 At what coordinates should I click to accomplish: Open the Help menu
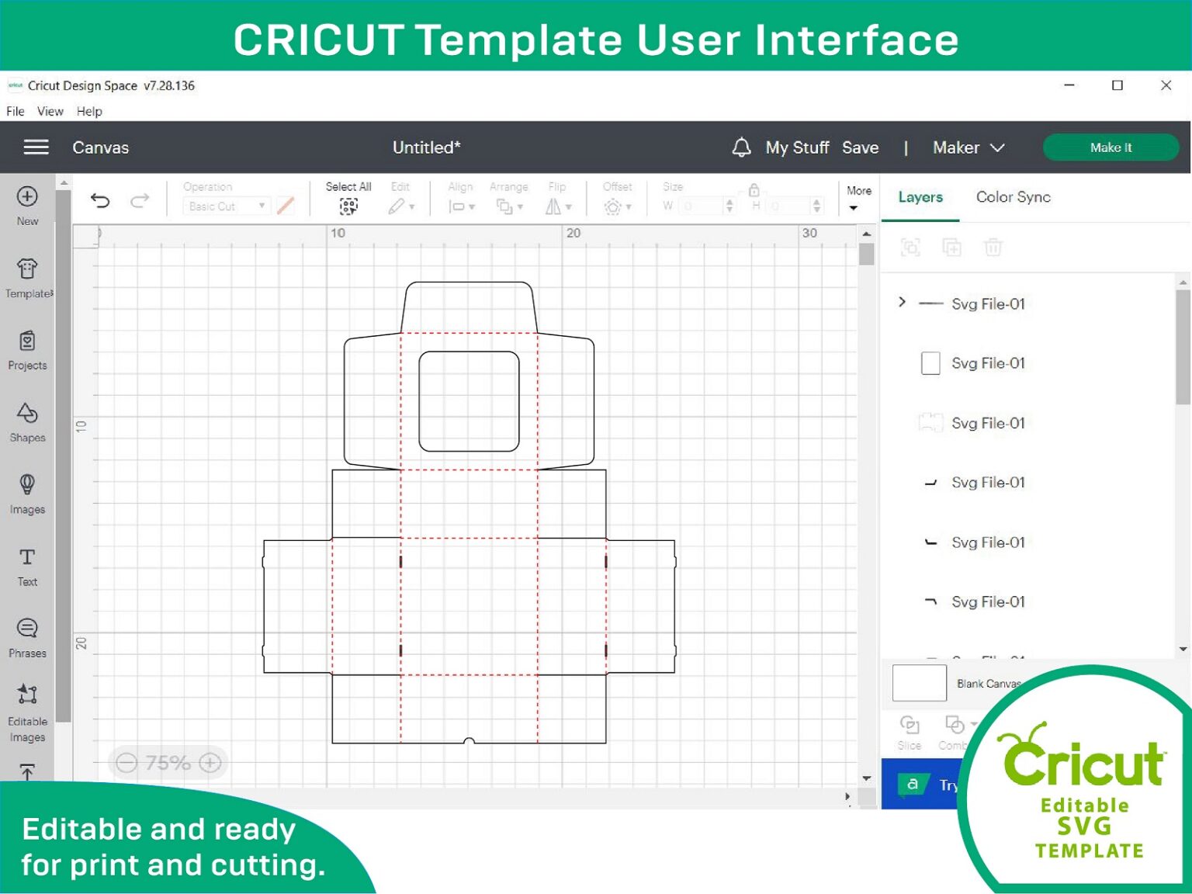point(89,111)
